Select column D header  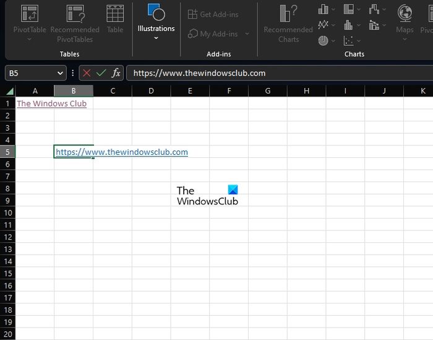point(152,91)
